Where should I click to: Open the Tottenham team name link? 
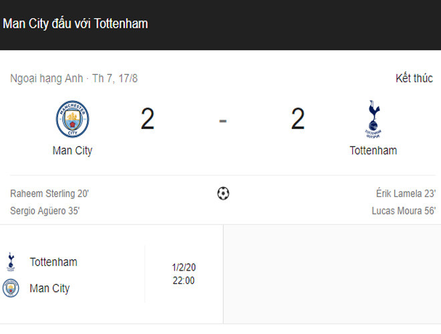pyautogui.click(x=373, y=151)
